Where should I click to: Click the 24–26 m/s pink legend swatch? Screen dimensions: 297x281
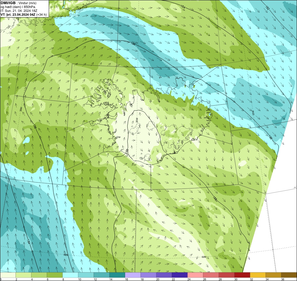(195, 275)
